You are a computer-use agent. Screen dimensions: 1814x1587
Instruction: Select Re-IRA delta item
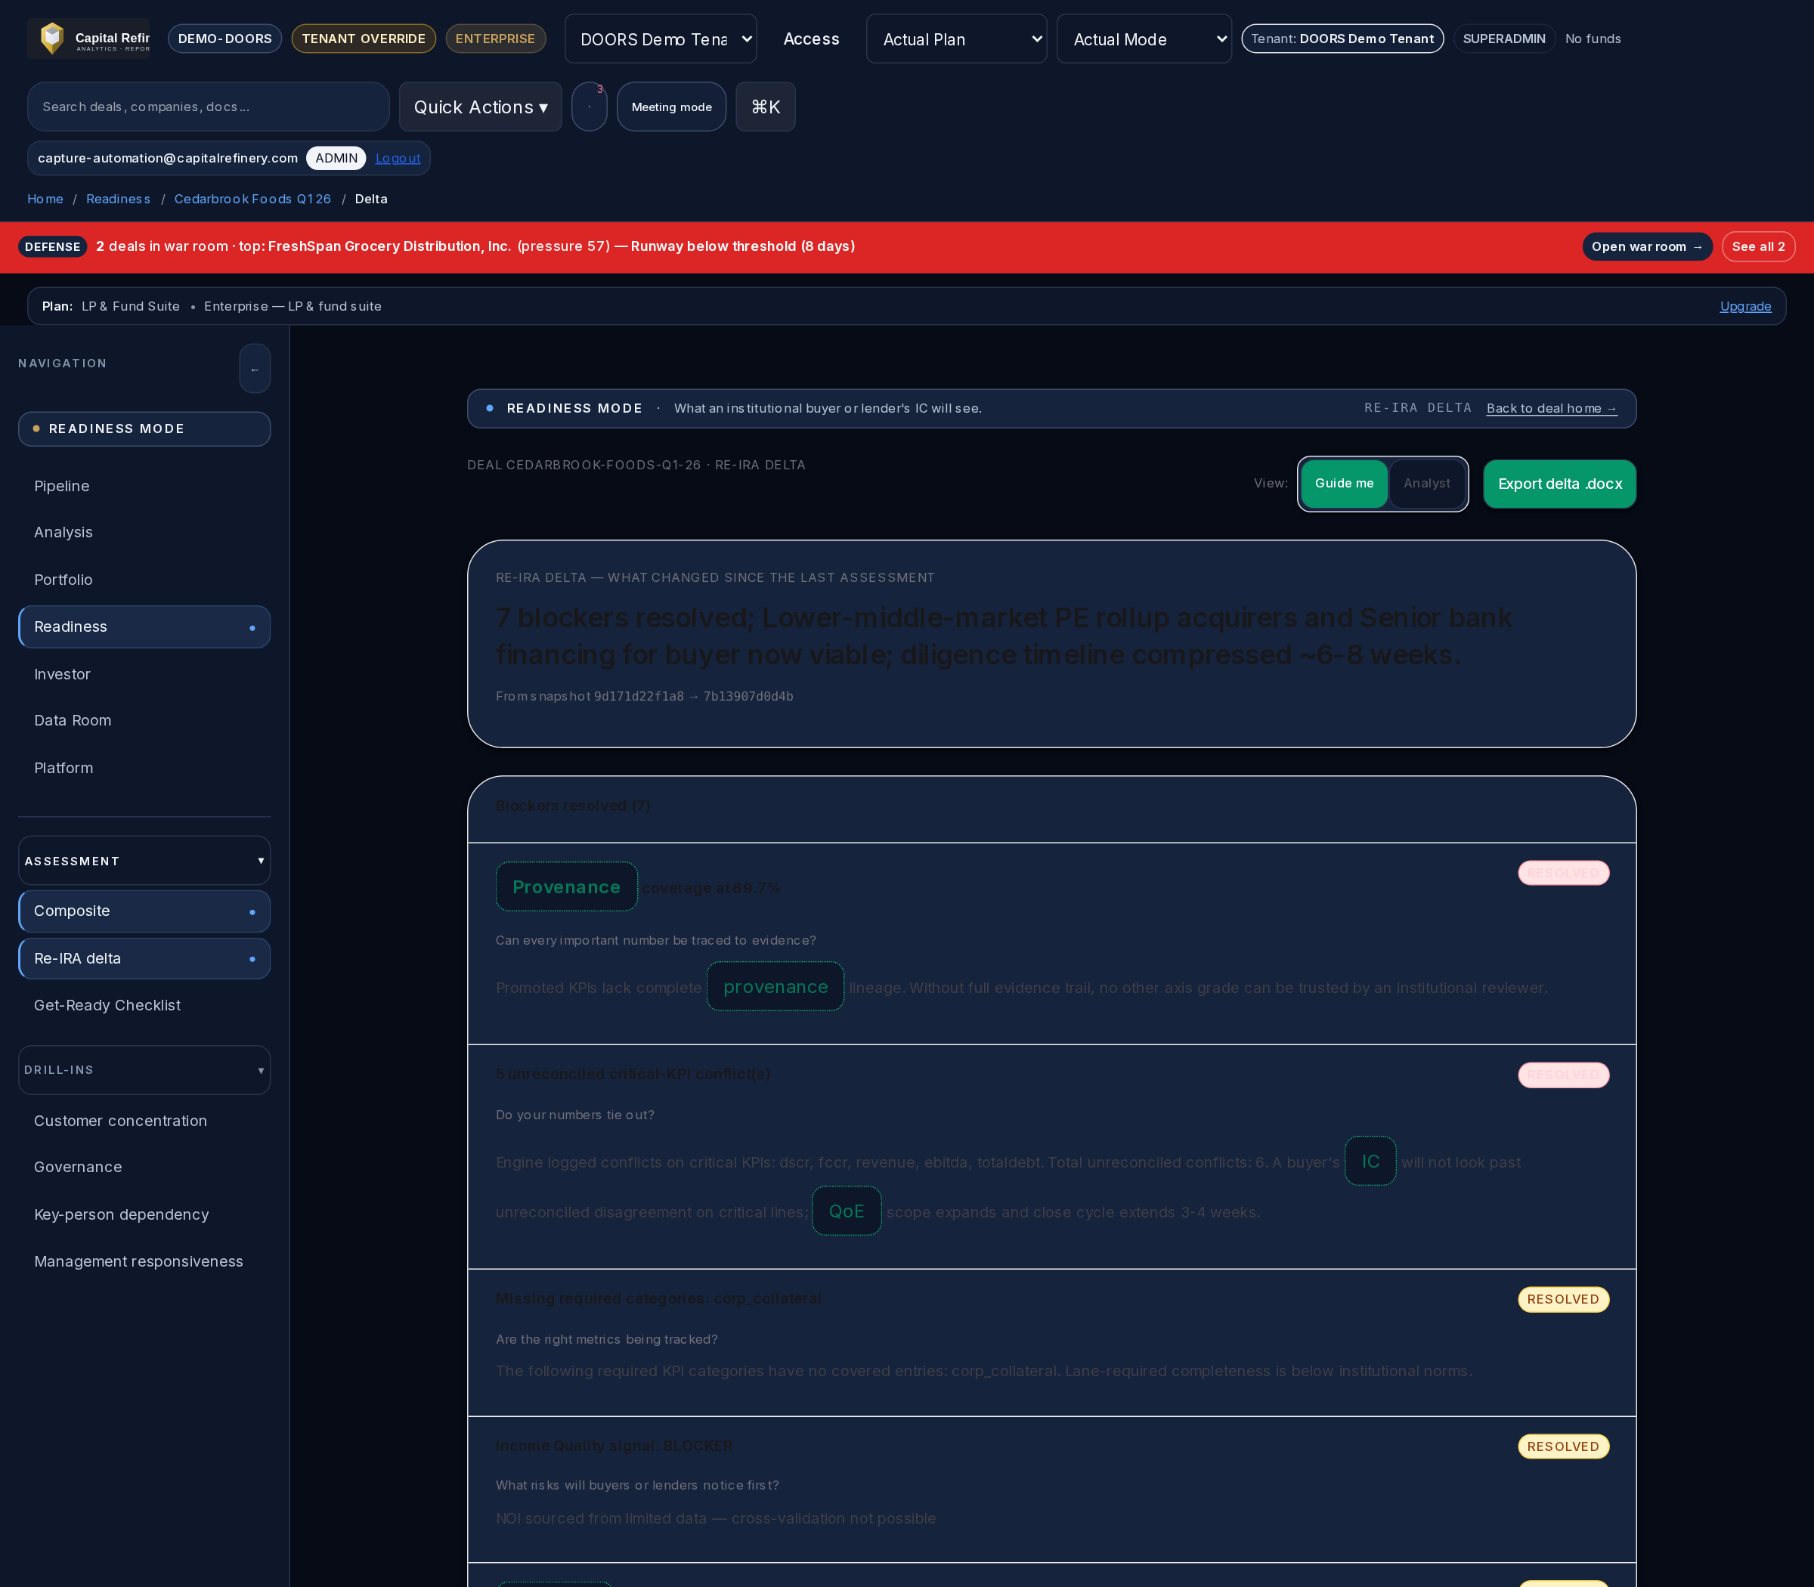click(x=144, y=958)
